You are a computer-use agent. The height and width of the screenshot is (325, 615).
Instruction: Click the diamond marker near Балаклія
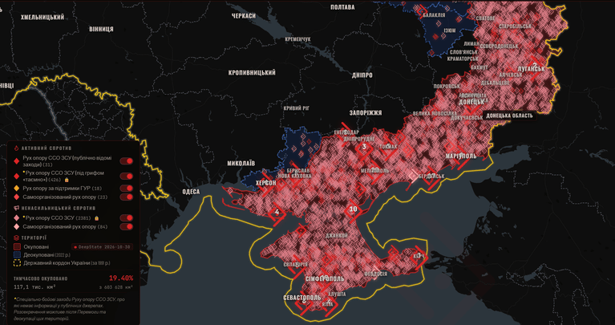[x=421, y=10]
